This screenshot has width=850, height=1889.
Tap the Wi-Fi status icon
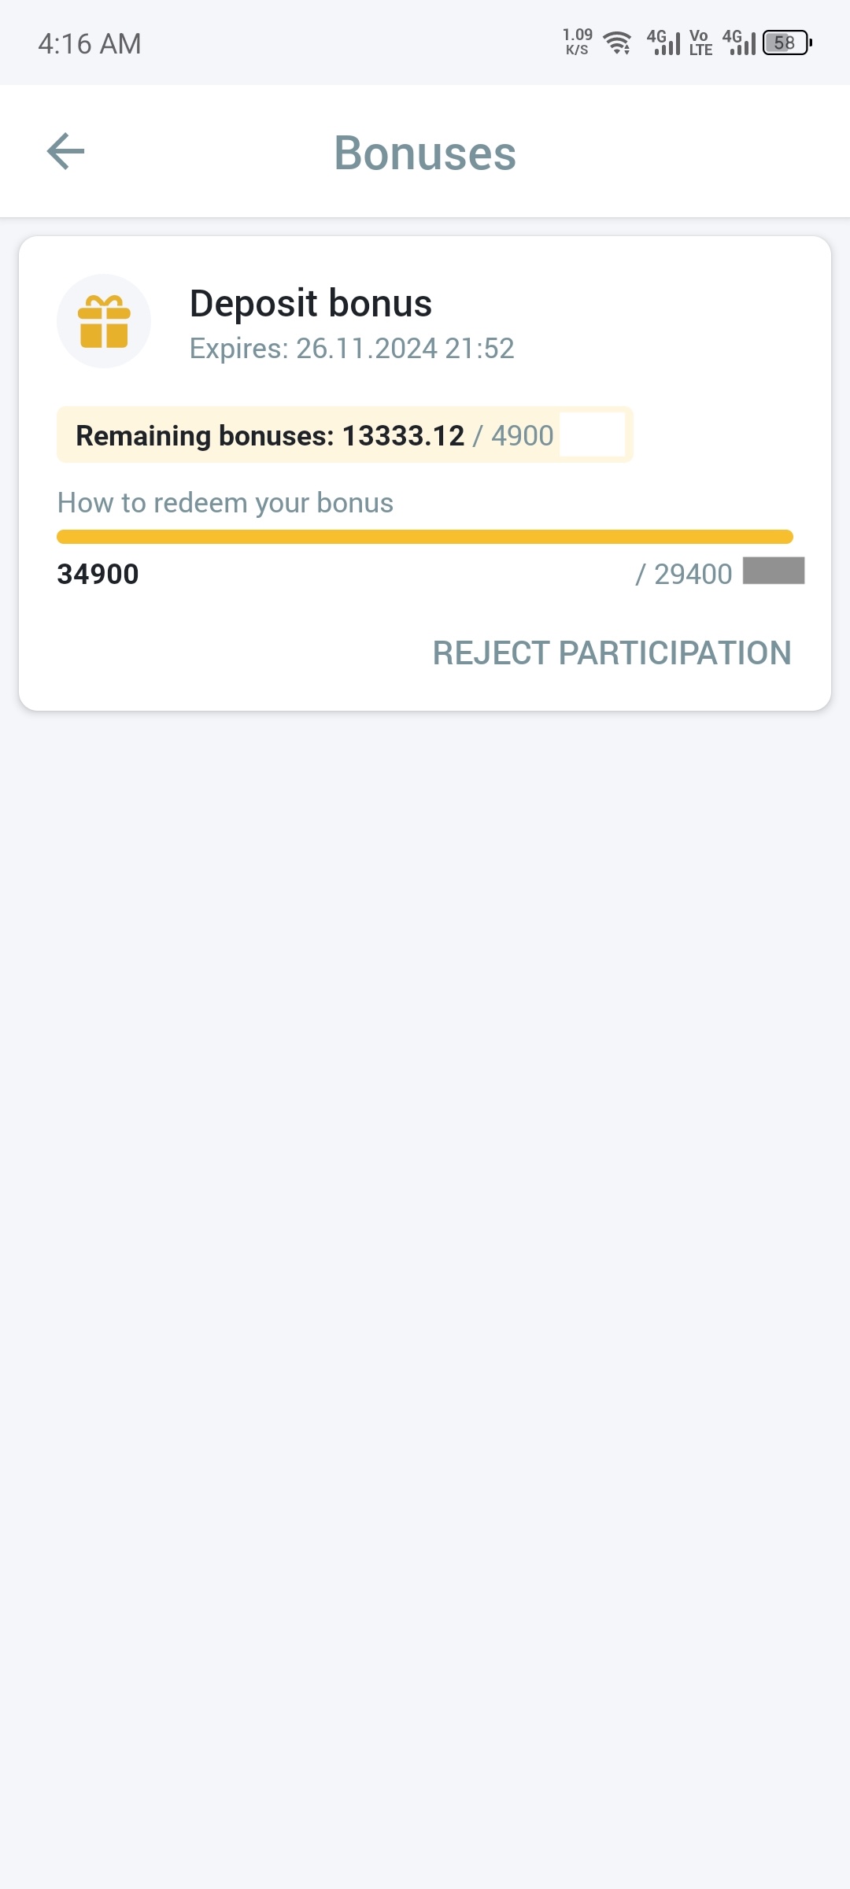point(618,43)
